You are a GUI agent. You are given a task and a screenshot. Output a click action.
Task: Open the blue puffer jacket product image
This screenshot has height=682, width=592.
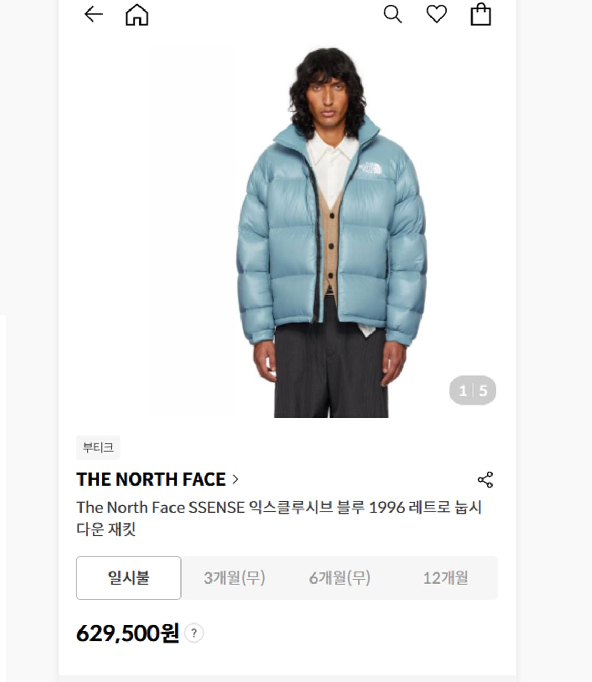click(x=332, y=232)
